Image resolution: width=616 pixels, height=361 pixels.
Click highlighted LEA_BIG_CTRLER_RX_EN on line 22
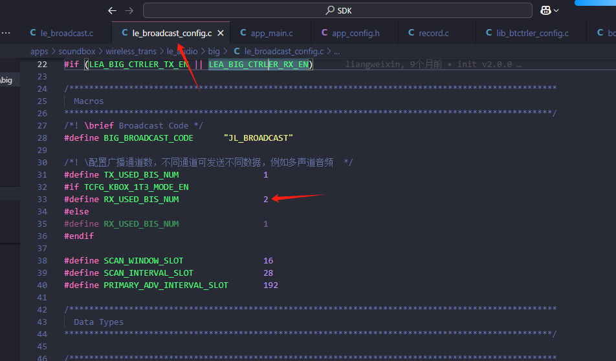point(259,65)
